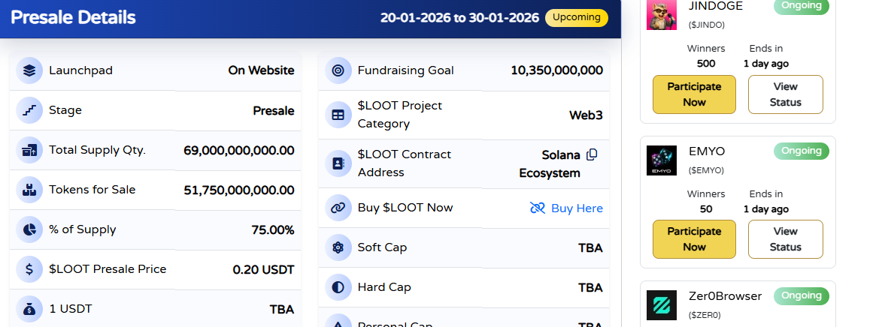885x327 pixels.
Task: Click the Launchpad layers icon
Action: click(x=29, y=70)
